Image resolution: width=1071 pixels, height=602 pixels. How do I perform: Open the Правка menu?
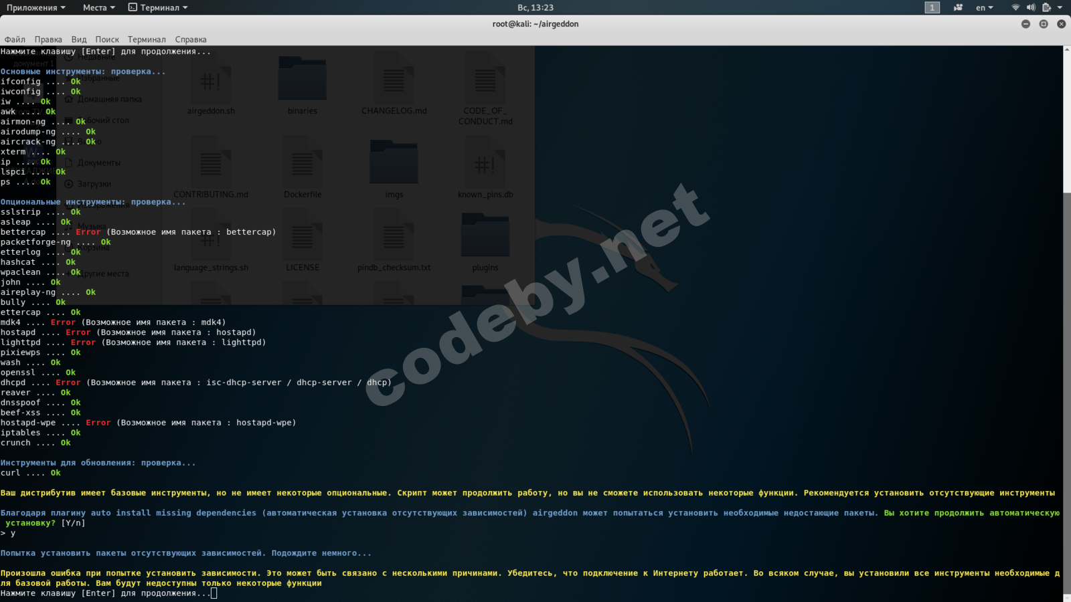[x=48, y=39]
